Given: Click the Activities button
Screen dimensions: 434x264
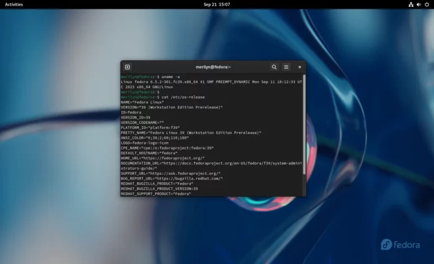Looking at the screenshot, I should 14,4.
